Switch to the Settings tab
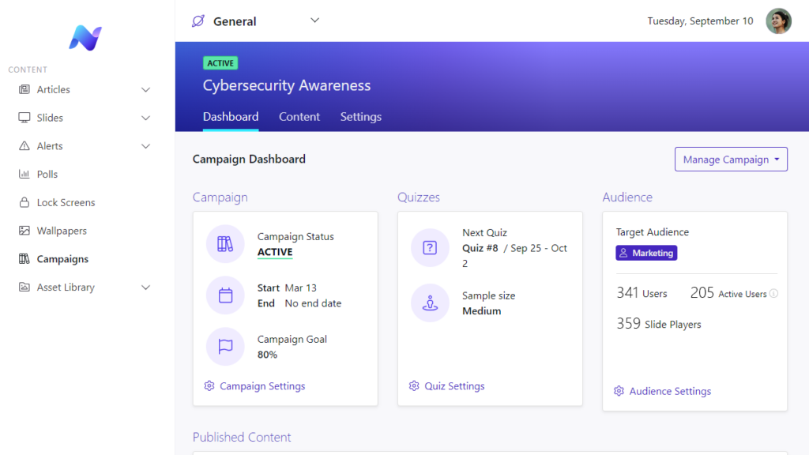The height and width of the screenshot is (455, 809). click(x=360, y=116)
